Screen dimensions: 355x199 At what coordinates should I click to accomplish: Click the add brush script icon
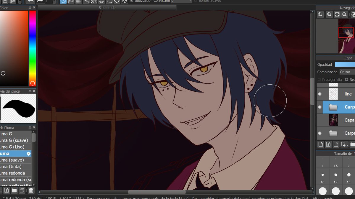point(7,190)
